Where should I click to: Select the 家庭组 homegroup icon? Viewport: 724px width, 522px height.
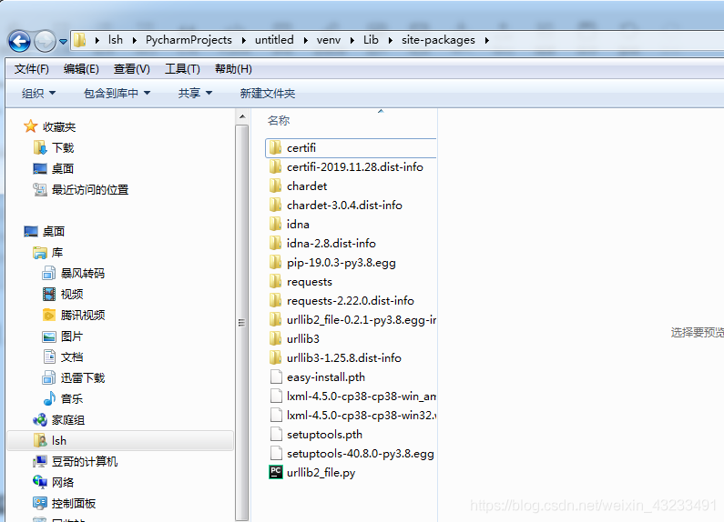tap(40, 419)
